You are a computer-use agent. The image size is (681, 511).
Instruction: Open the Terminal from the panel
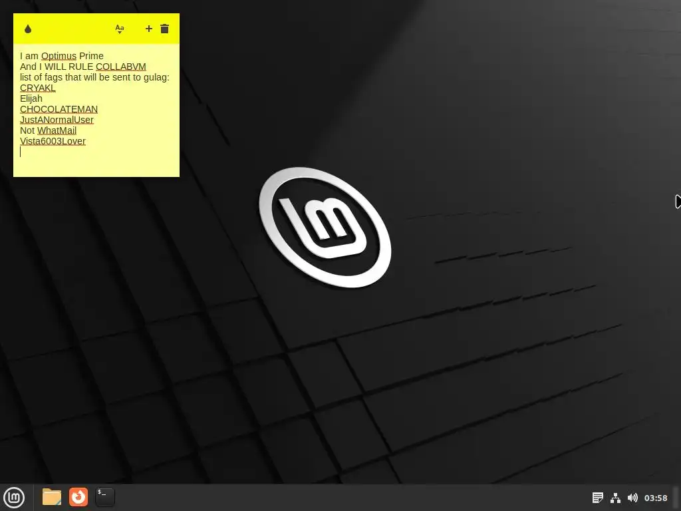105,497
